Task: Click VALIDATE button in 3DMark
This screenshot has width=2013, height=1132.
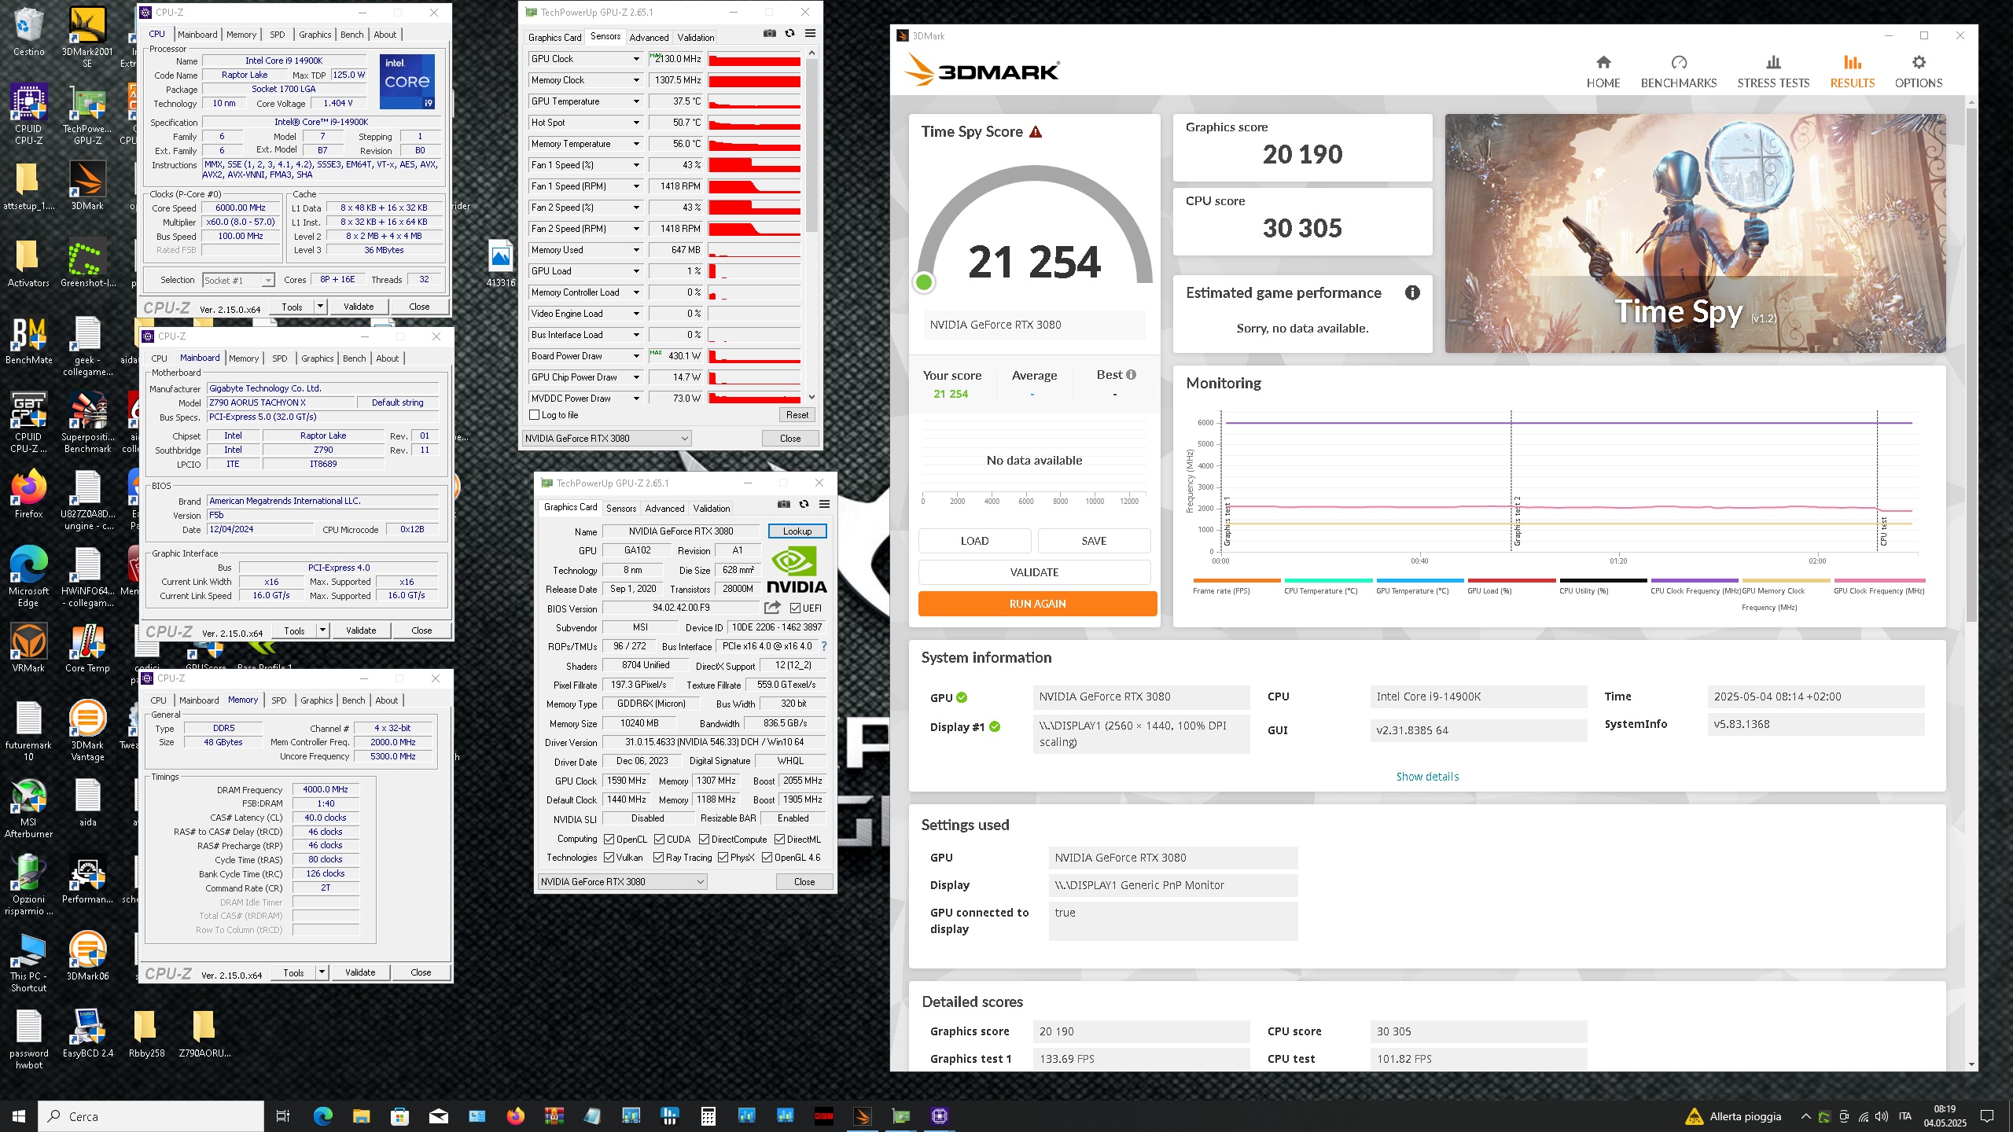Action: click(1034, 572)
